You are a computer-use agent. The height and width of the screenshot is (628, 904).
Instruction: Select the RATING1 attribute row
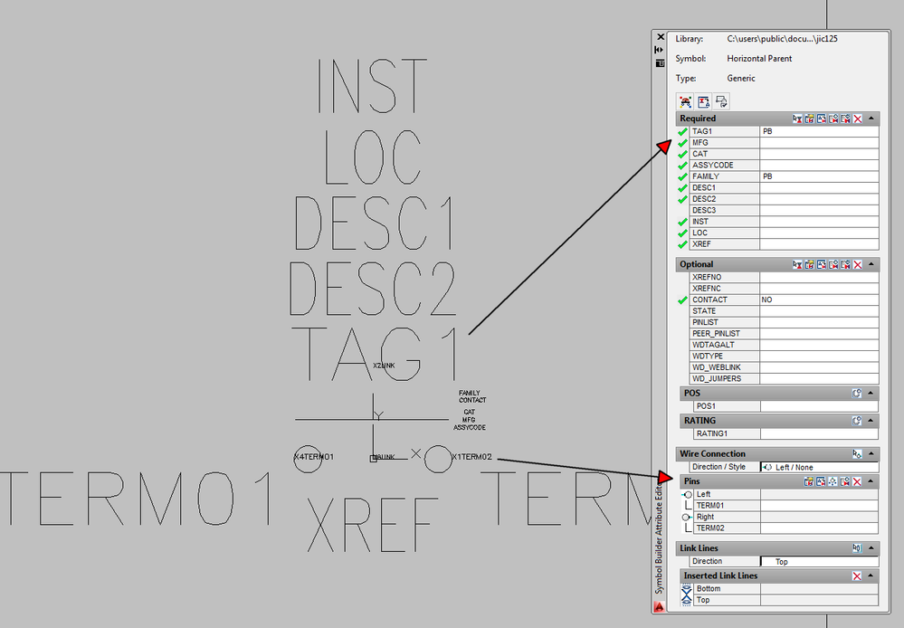click(x=785, y=433)
